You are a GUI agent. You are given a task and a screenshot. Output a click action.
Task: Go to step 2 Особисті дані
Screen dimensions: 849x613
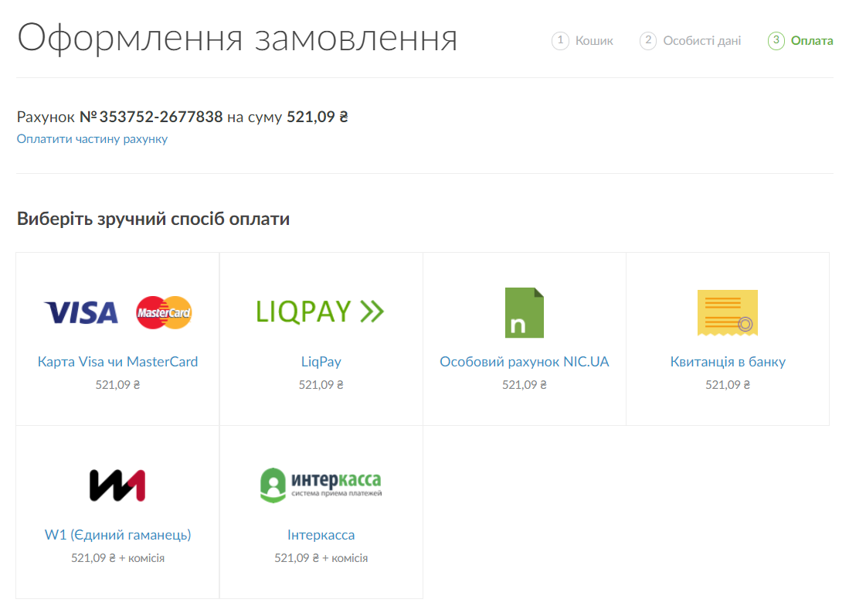(x=701, y=41)
